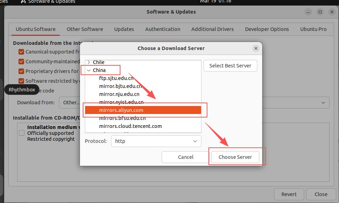Close the Software & Updates window
339x203 pixels.
(x=332, y=12)
